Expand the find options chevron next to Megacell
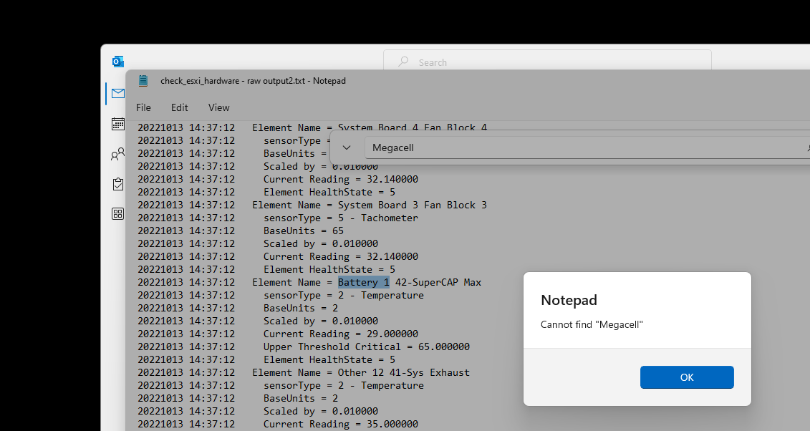810x431 pixels. [347, 147]
